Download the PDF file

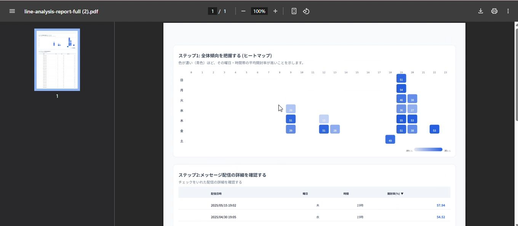481,11
